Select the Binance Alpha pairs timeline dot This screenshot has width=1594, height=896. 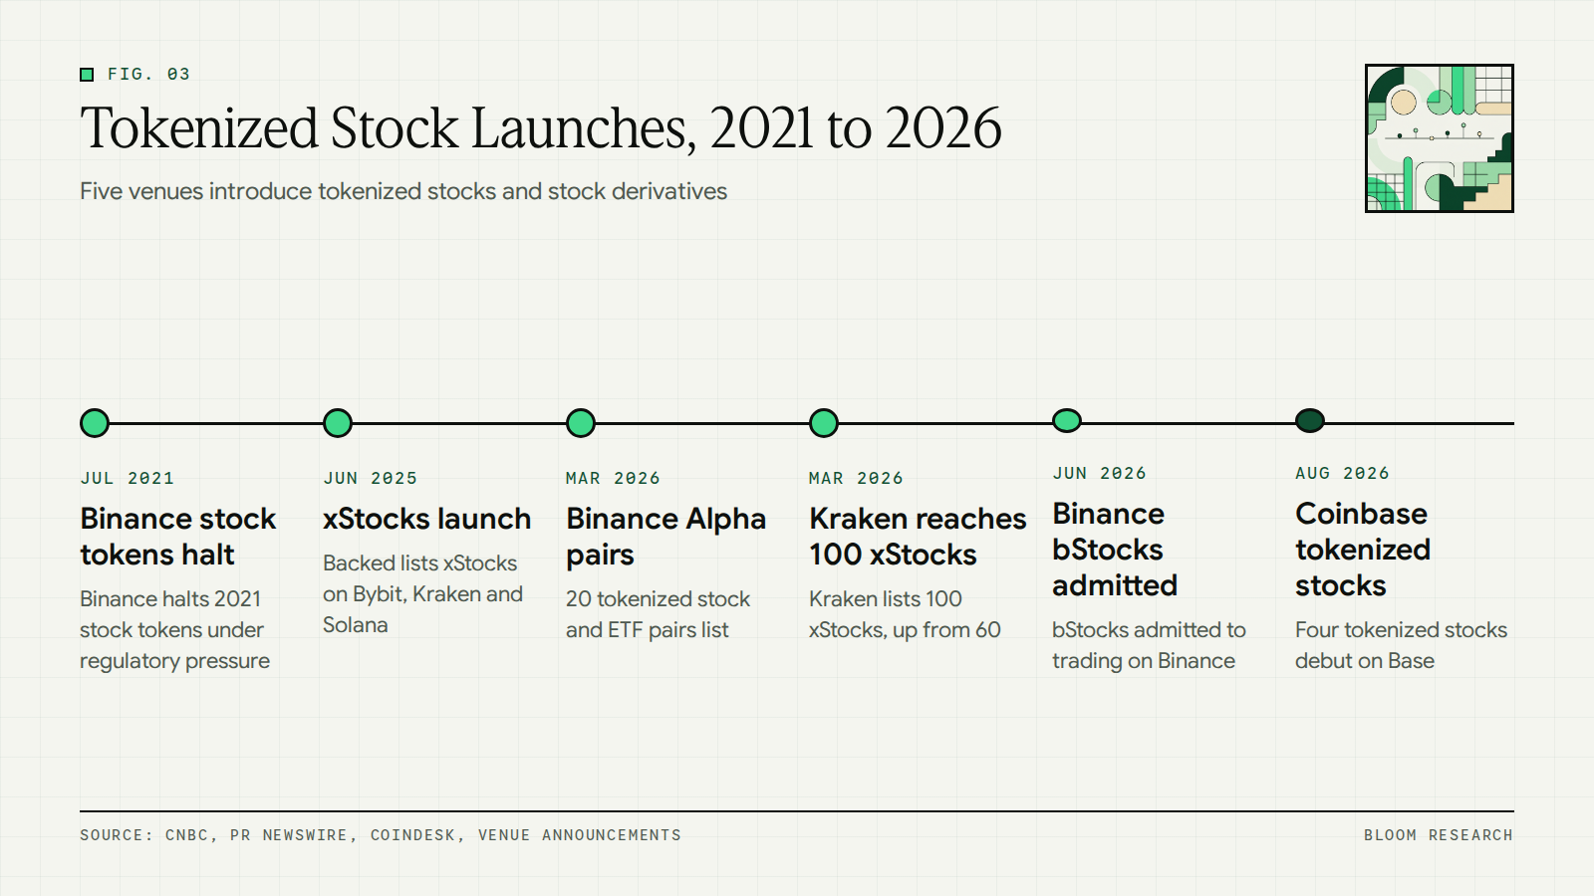click(581, 423)
